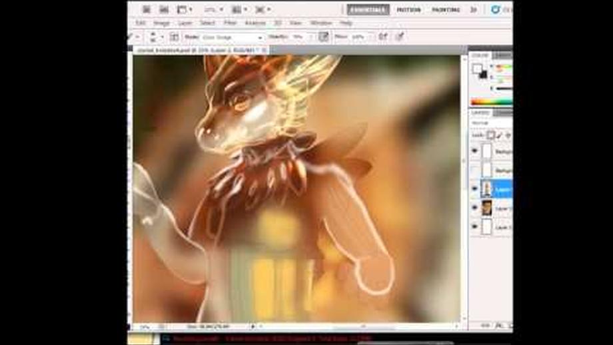Image resolution: width=613 pixels, height=345 pixels.
Task: Select the Essentials workspace
Action: click(368, 10)
